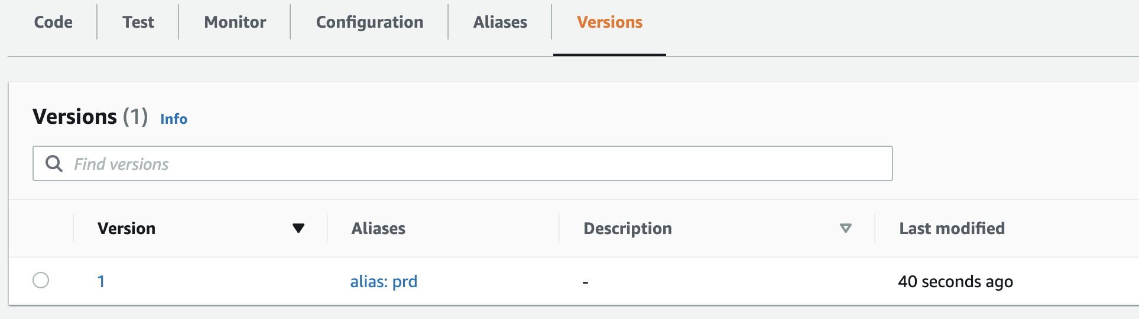Switch to the Aliases tab

tap(500, 22)
